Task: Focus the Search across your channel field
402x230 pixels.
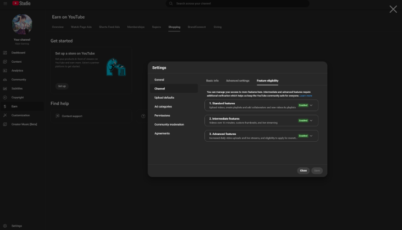Action: 237,3
